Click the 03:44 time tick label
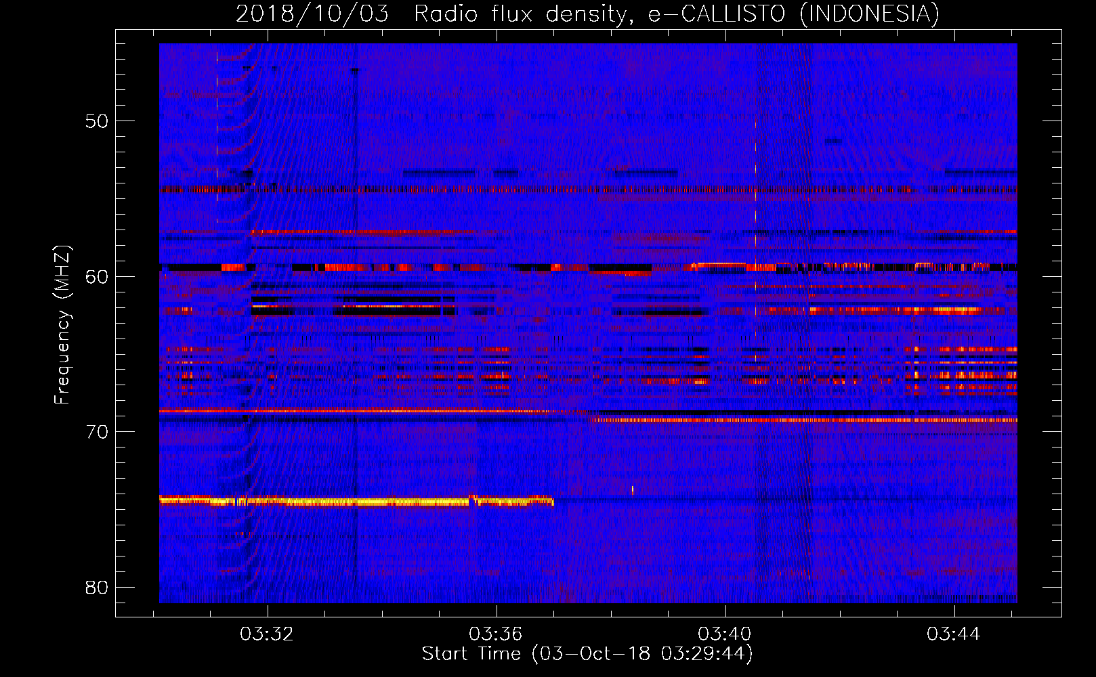Image resolution: width=1096 pixels, height=677 pixels. click(954, 634)
